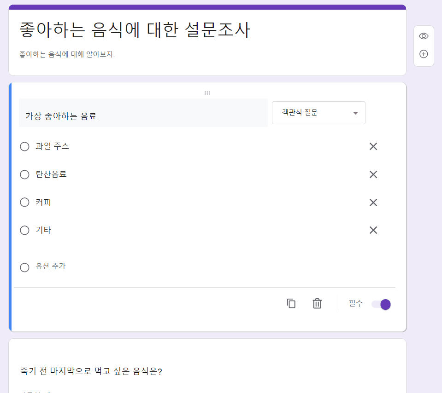442x393 pixels.
Task: Select the 과일 주스 radio button
Action: click(x=24, y=146)
